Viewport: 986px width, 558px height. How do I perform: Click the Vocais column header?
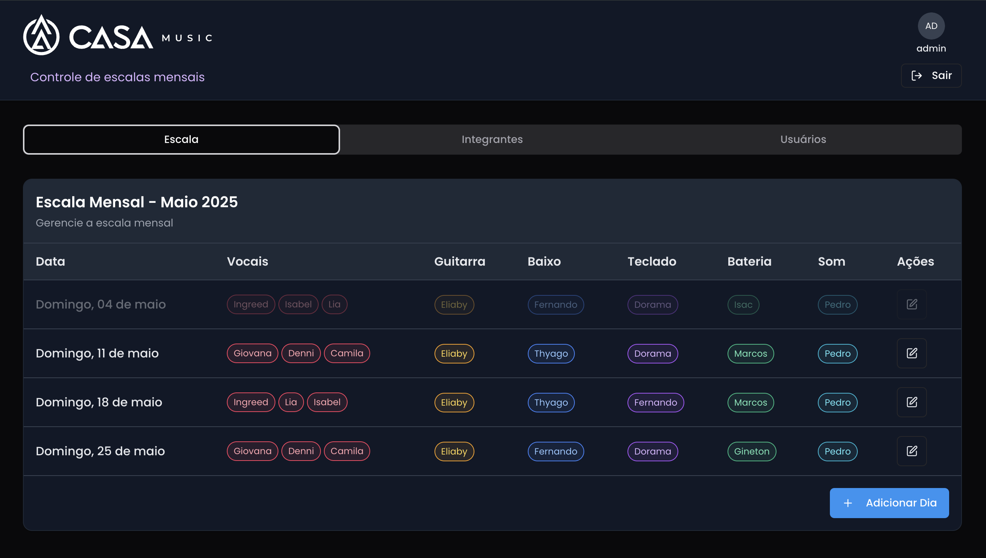(x=248, y=262)
